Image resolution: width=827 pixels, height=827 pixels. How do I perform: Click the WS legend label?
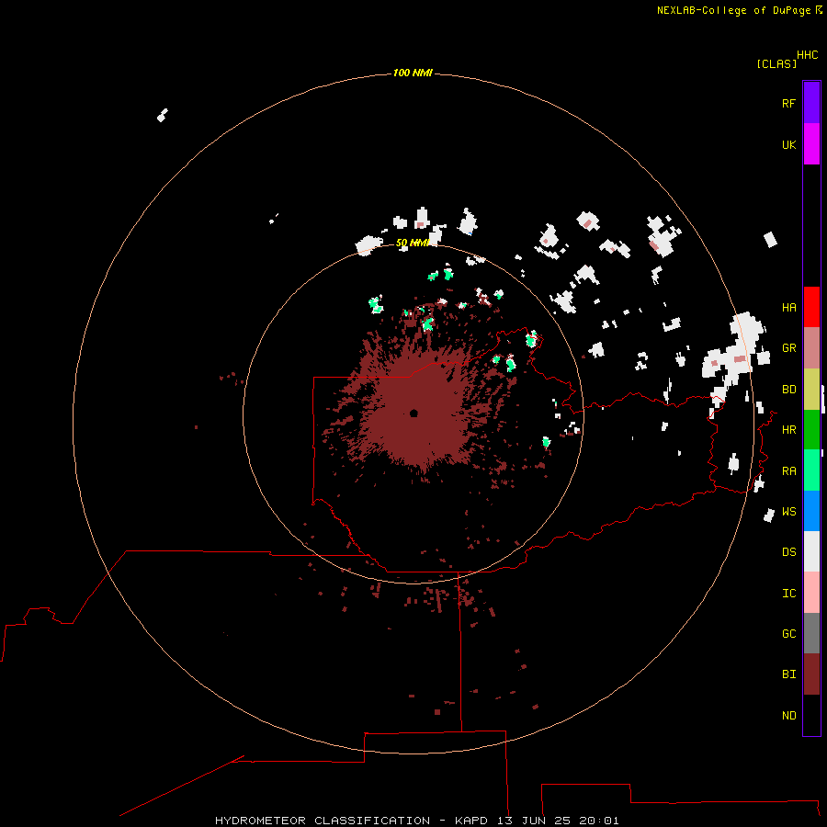pos(788,511)
